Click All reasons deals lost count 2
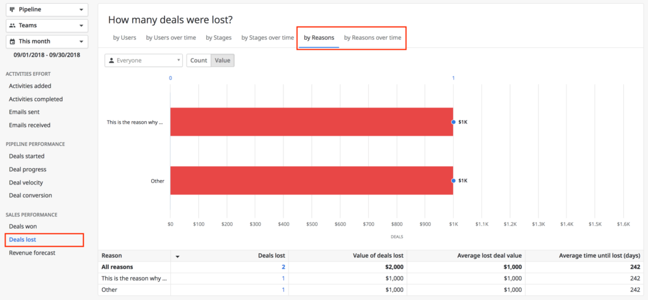The height and width of the screenshot is (300, 648). click(x=282, y=267)
